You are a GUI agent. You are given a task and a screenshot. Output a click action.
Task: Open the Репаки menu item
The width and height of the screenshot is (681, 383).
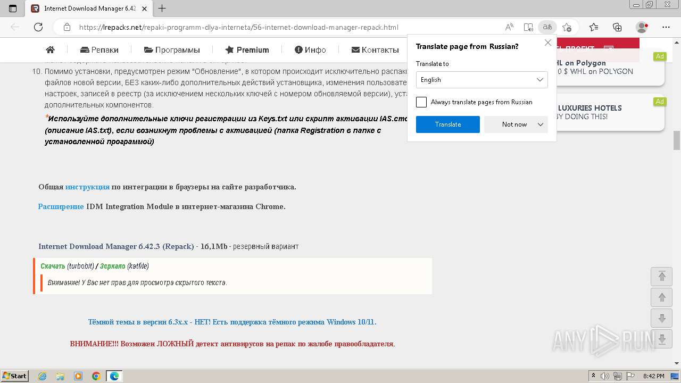point(99,50)
